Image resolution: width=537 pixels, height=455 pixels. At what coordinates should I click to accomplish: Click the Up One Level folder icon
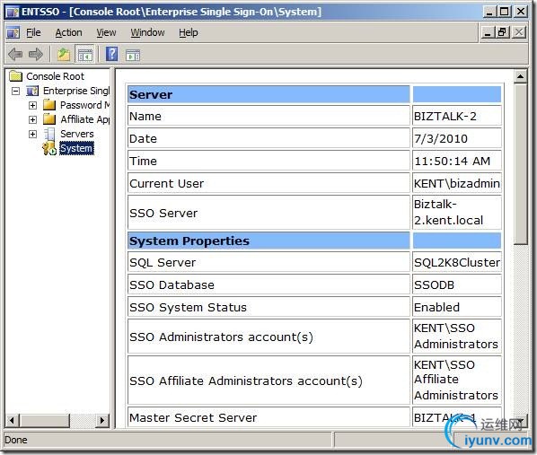click(64, 54)
